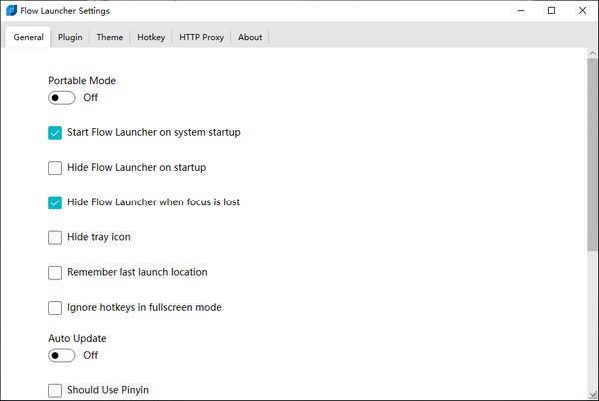Switch to the General tab
Viewport: 599px width, 401px height.
tap(28, 37)
